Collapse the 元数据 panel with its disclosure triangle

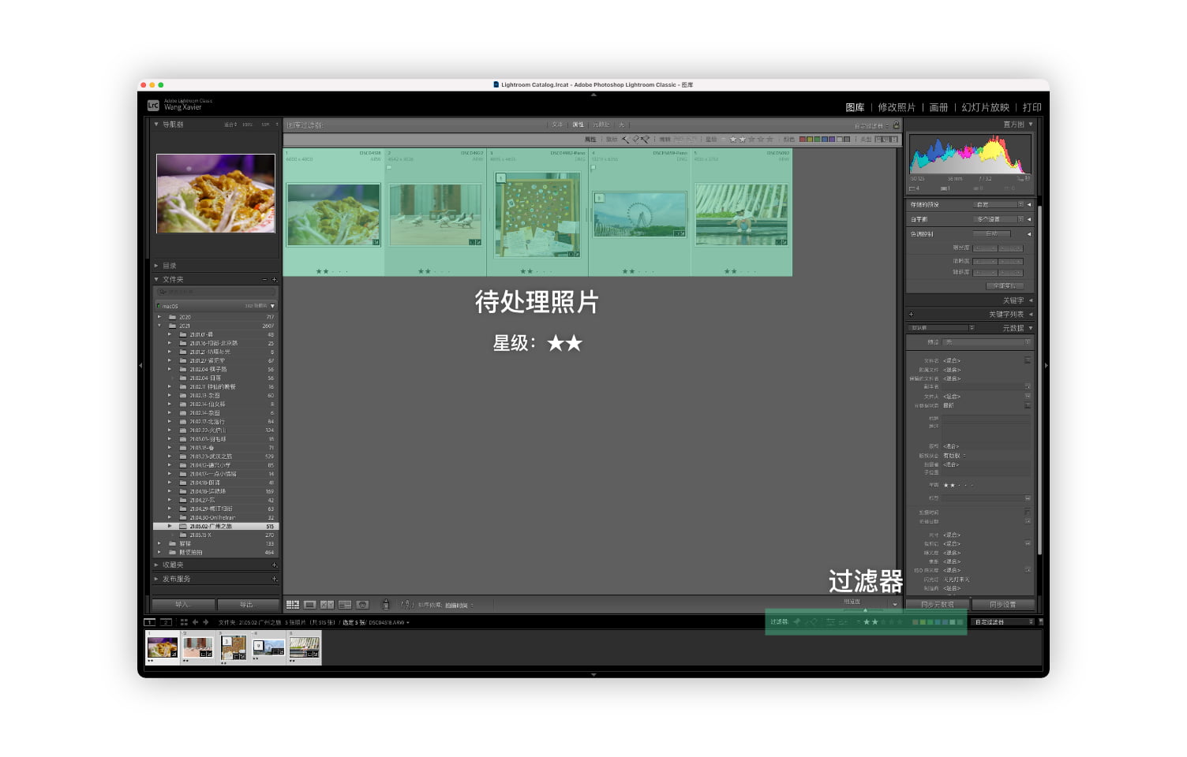click(1031, 328)
